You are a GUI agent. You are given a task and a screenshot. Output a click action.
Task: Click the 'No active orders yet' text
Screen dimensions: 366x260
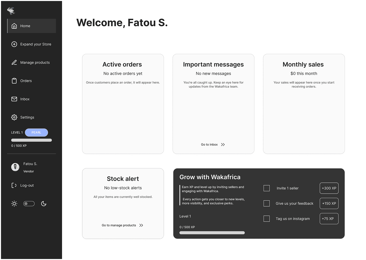pyautogui.click(x=123, y=73)
